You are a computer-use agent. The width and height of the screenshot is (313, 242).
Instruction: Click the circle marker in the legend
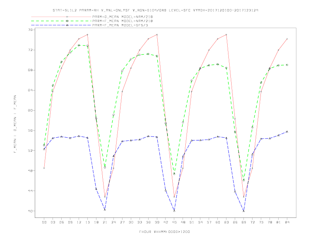pyautogui.click(x=67, y=21)
